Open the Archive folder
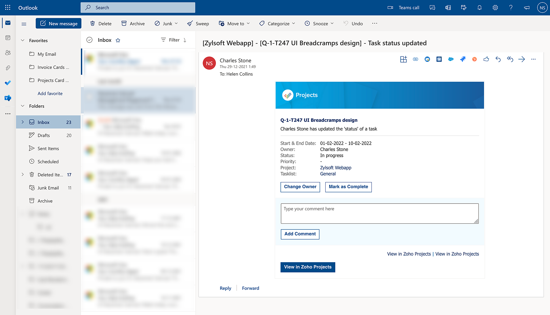Screen dimensions: 550x315 pyautogui.click(x=48, y=201)
